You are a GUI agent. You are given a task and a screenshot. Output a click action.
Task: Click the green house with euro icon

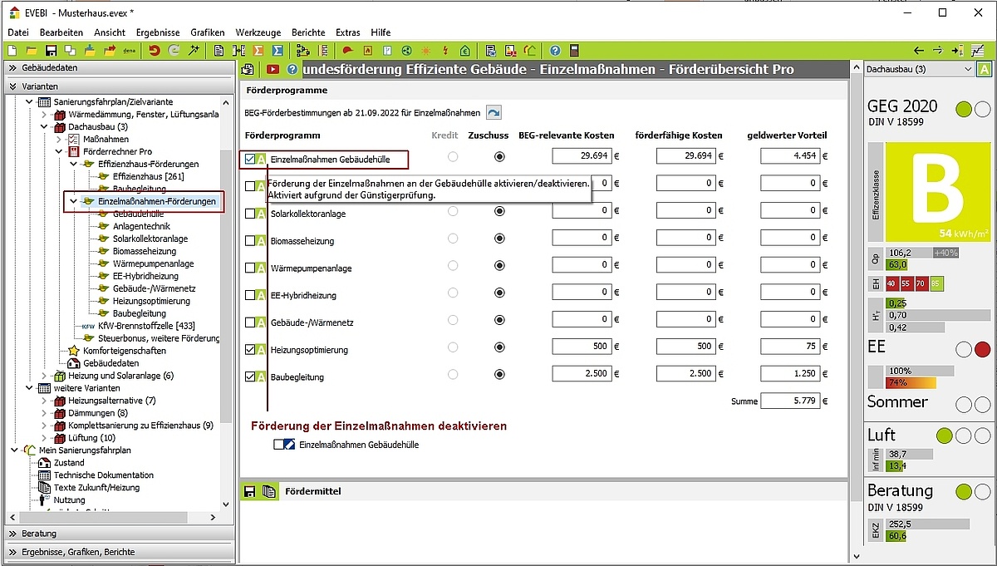(464, 51)
